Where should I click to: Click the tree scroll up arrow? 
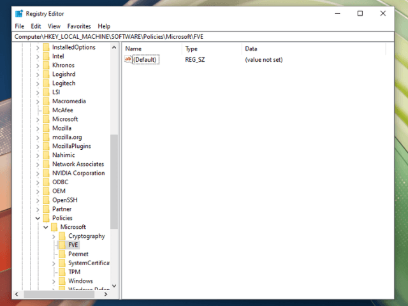[x=114, y=47]
